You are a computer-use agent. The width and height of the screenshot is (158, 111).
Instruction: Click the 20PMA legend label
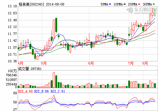point(132,4)
